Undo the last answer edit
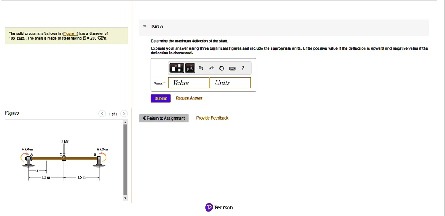This screenshot has height=216, width=445. click(x=201, y=68)
